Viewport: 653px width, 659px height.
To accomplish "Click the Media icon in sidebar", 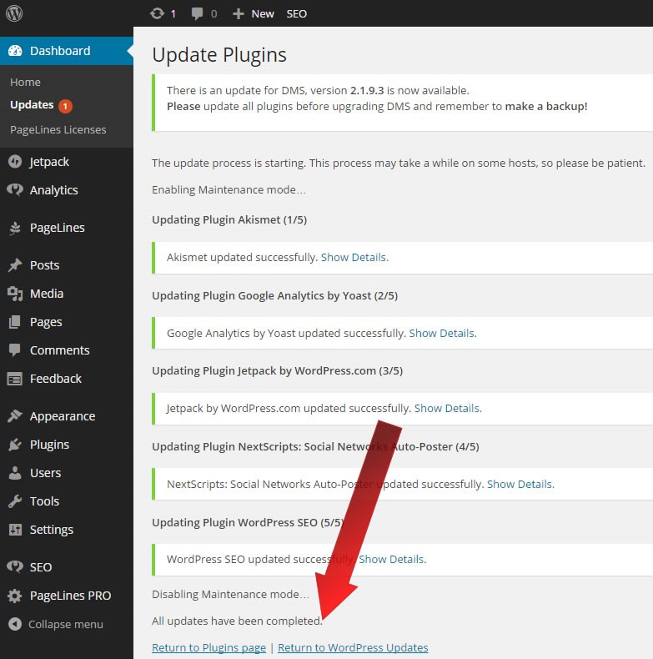I will 15,294.
